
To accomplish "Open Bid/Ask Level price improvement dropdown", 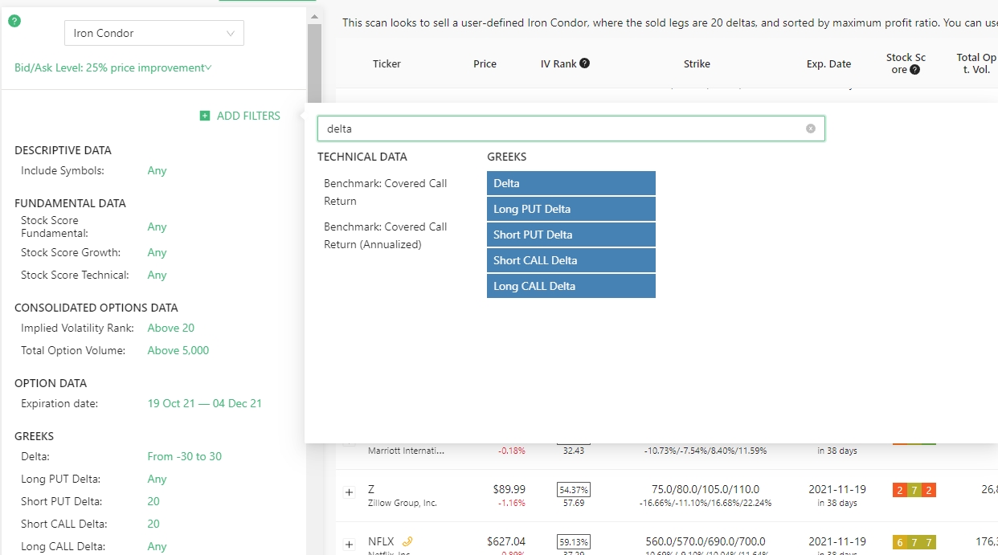I will tap(113, 67).
